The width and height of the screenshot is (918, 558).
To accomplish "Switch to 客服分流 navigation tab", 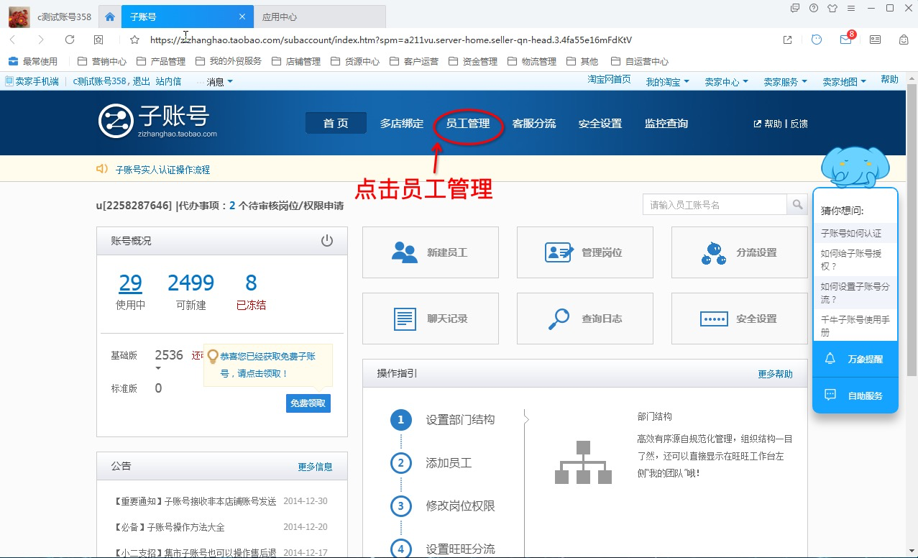I will click(534, 124).
